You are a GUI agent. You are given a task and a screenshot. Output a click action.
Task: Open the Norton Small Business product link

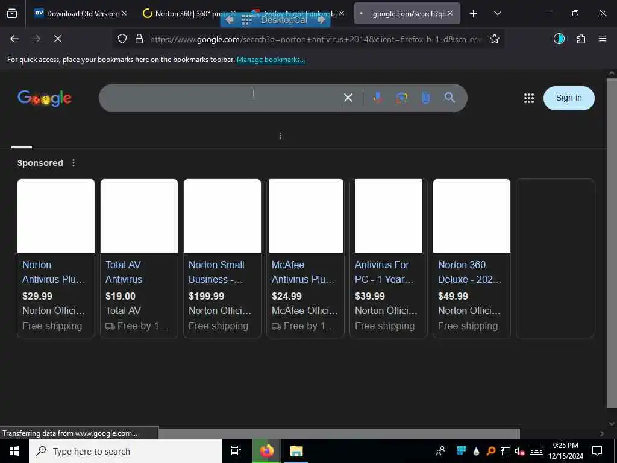216,272
